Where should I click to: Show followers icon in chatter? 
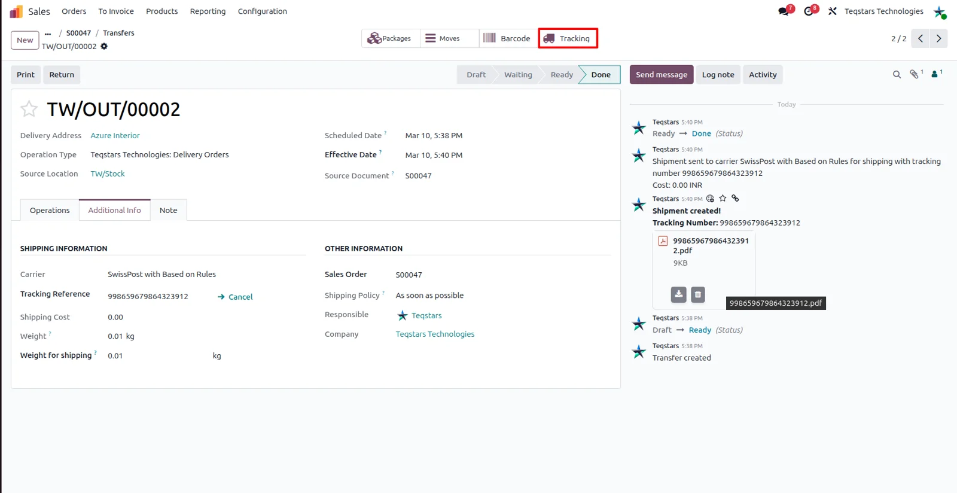point(935,74)
